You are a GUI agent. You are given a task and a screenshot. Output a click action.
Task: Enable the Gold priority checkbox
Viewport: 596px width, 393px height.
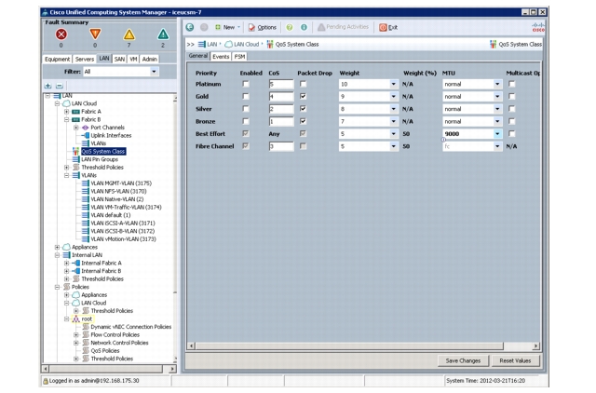click(x=246, y=97)
